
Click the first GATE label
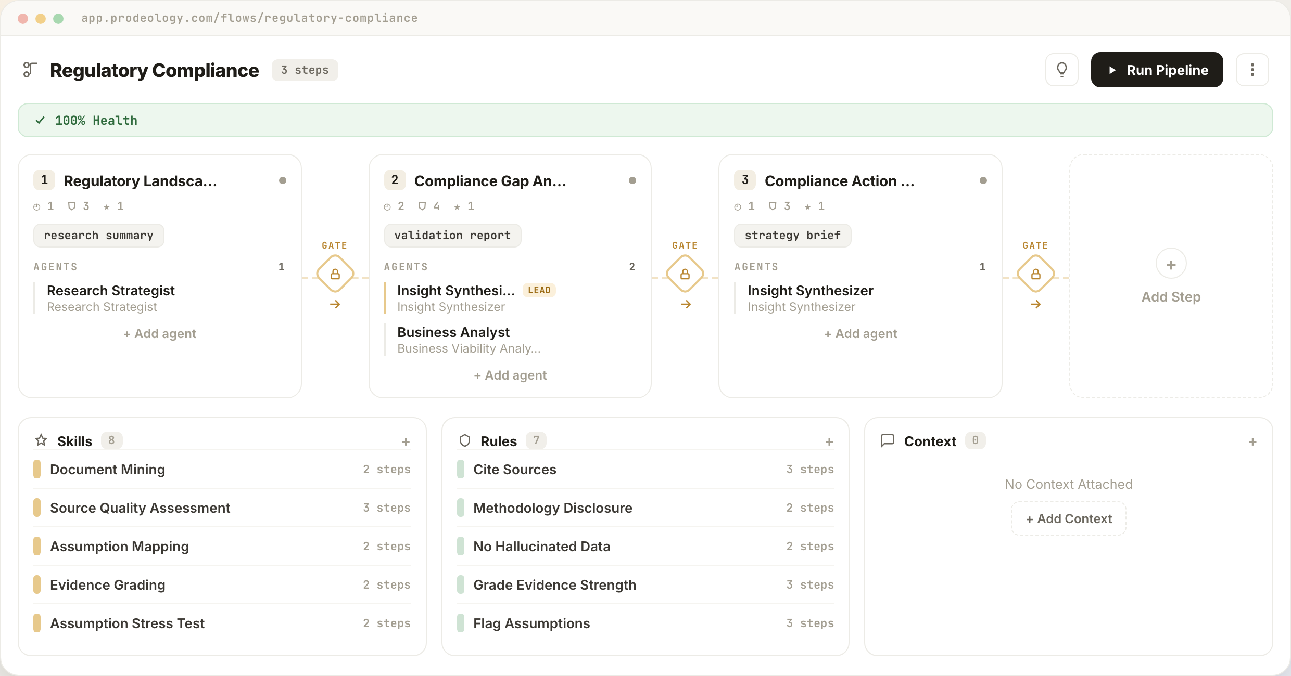(334, 245)
